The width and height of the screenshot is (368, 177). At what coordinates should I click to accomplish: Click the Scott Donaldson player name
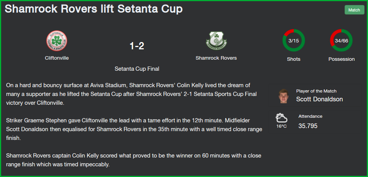[x=319, y=99]
